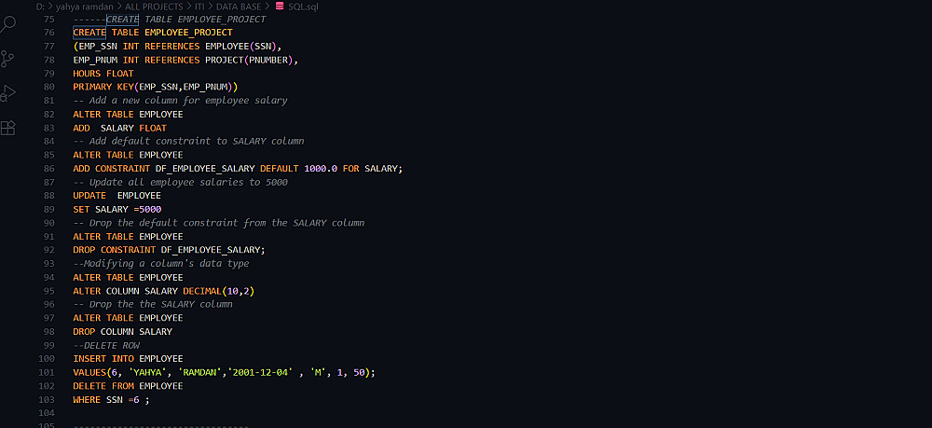
Task: Select 'yahya ramdan' breadcrumb folder
Action: click(x=85, y=6)
